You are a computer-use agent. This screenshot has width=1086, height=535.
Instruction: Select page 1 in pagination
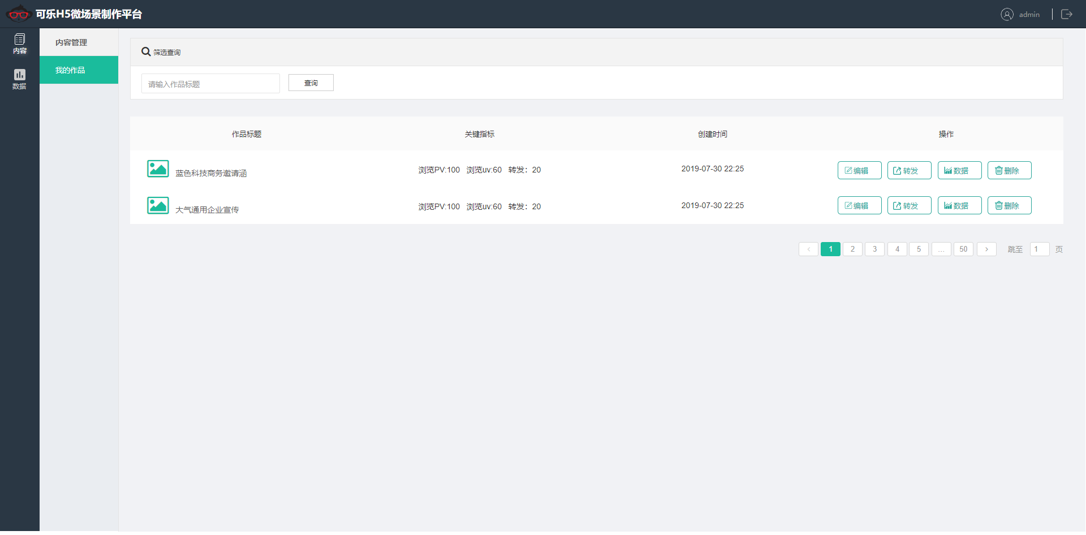click(x=830, y=249)
